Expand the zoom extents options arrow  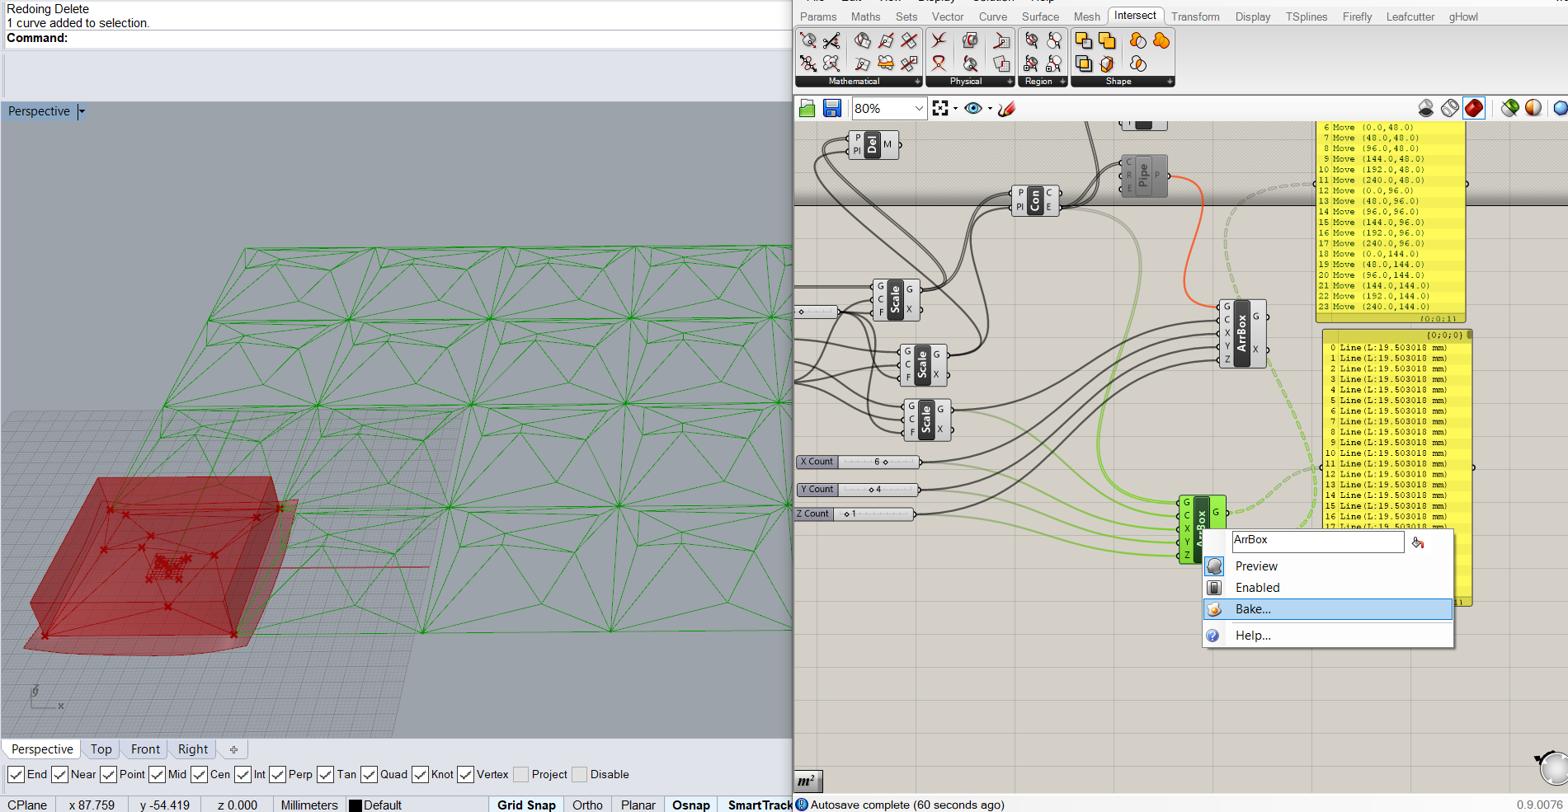tap(956, 109)
